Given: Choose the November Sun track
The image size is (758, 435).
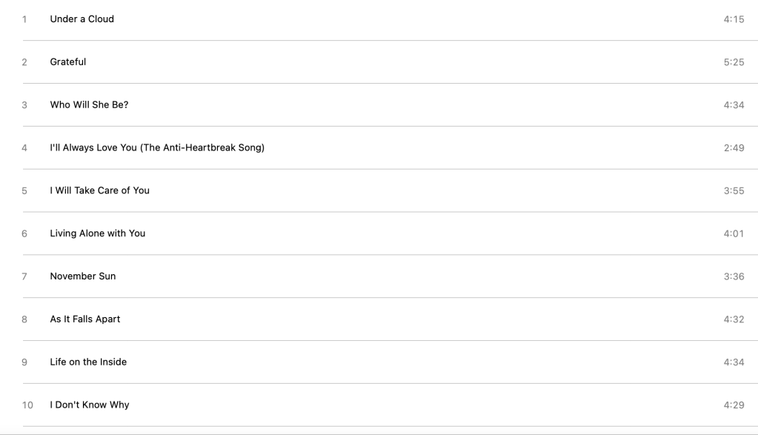Looking at the screenshot, I should pos(83,277).
